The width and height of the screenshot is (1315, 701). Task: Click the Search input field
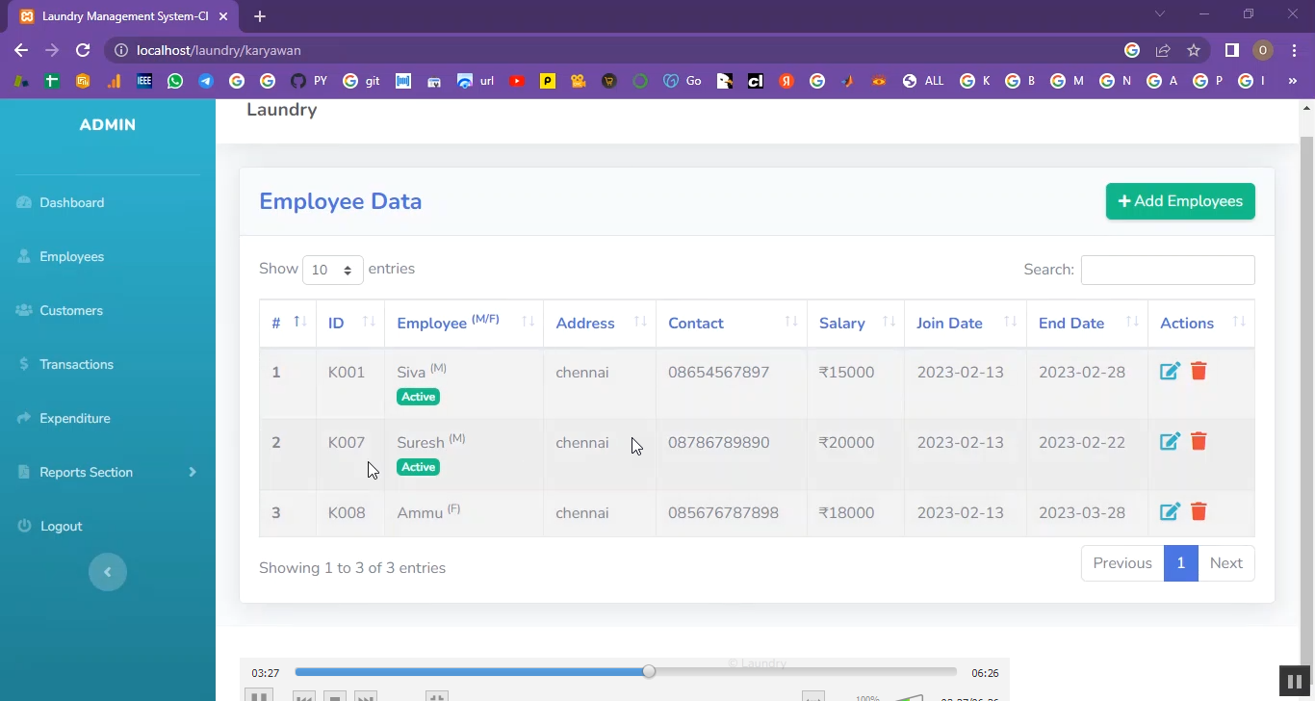coord(1167,271)
